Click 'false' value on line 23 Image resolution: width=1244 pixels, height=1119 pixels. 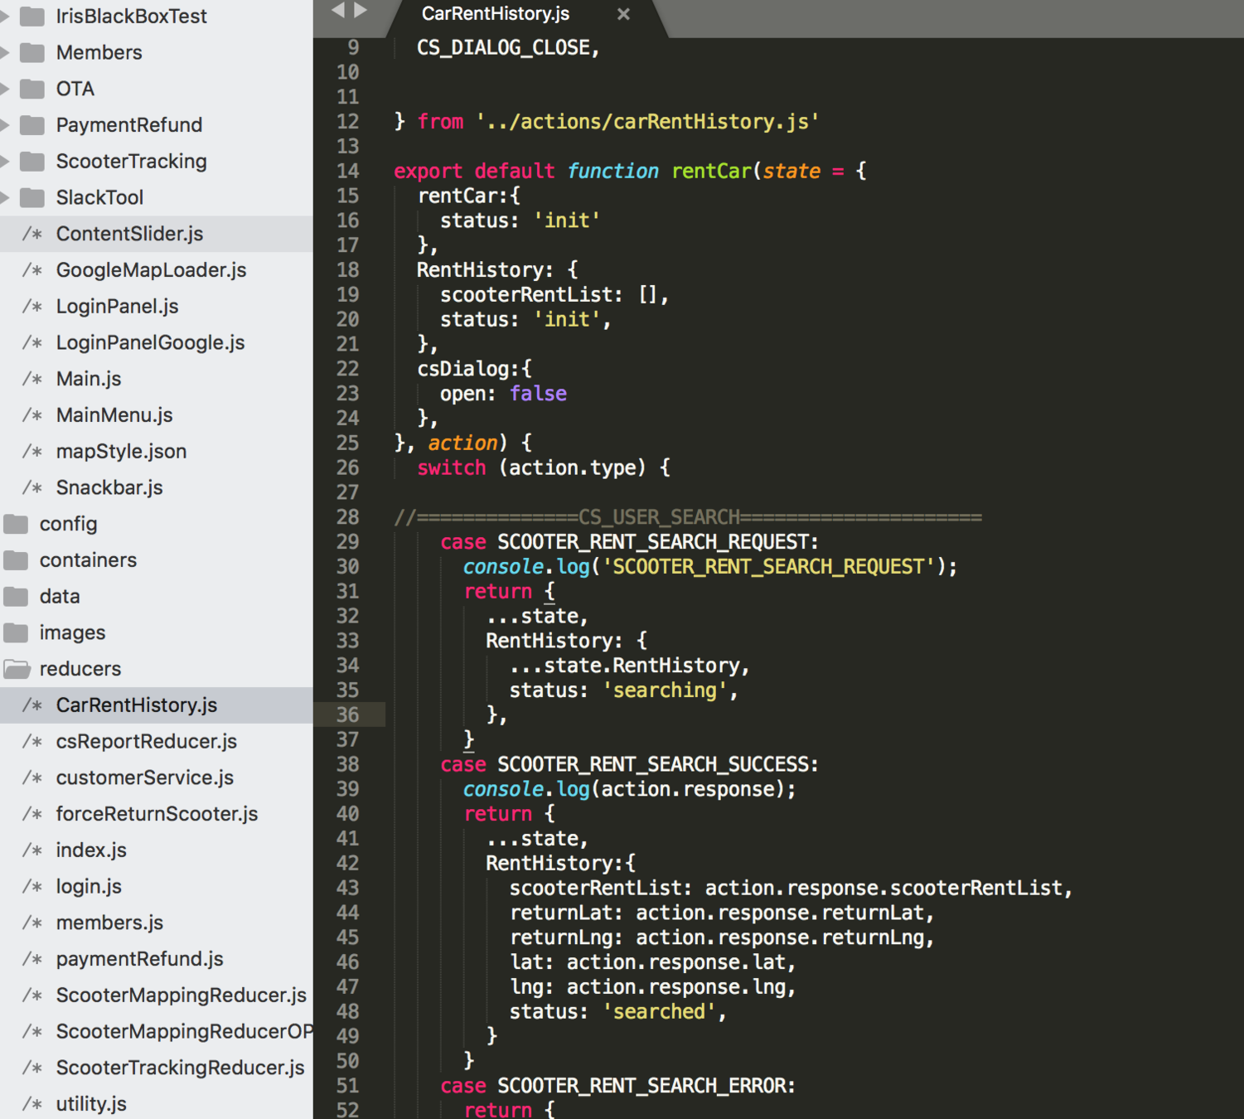click(x=538, y=394)
